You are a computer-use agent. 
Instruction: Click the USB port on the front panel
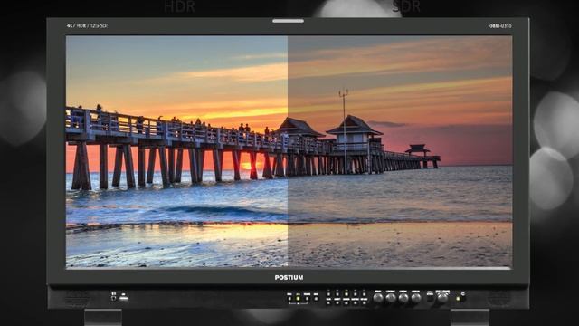pos(124,297)
